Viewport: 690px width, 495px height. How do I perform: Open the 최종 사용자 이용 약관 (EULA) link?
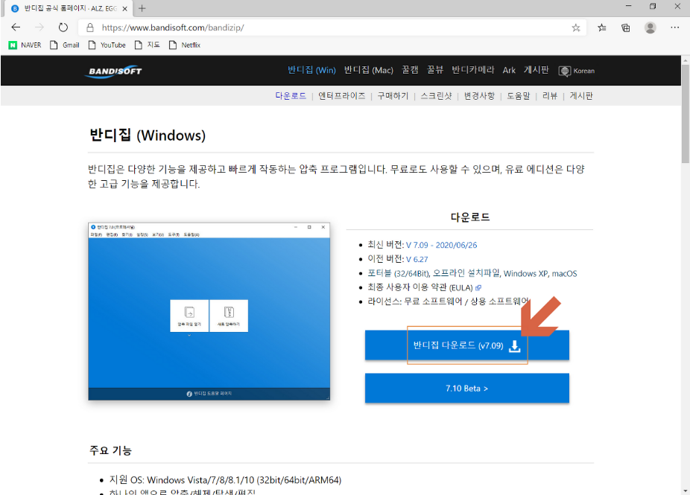coord(424,287)
